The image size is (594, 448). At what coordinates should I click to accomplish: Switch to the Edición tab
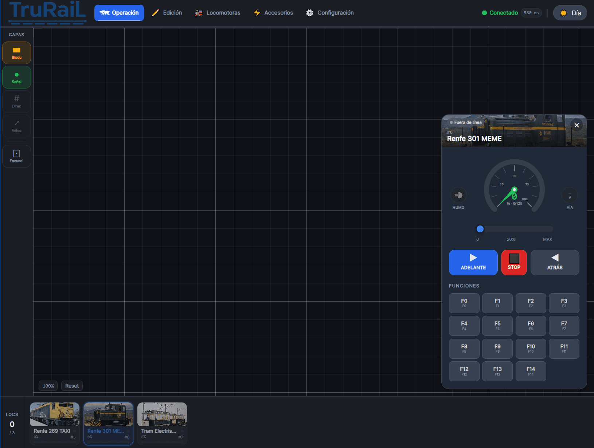167,13
